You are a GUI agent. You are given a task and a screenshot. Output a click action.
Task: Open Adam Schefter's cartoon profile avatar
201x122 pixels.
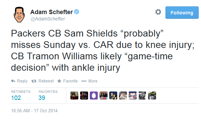[19, 15]
